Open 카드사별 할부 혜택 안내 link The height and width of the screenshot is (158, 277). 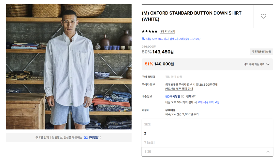[x=179, y=89]
